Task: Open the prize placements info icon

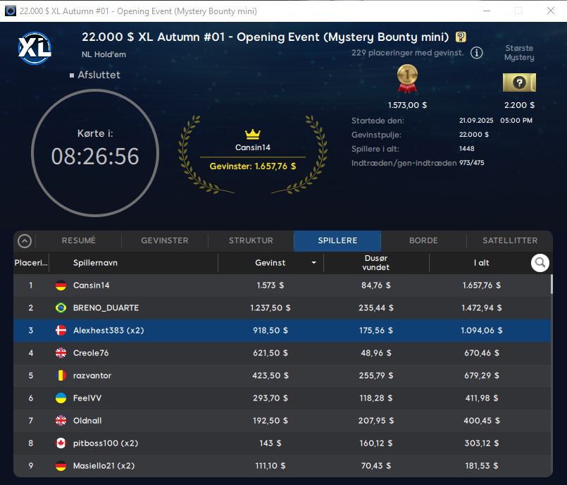Action: (x=477, y=53)
